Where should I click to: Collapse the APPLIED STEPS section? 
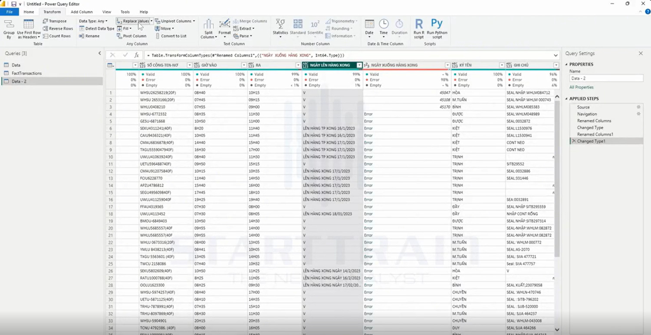(567, 99)
